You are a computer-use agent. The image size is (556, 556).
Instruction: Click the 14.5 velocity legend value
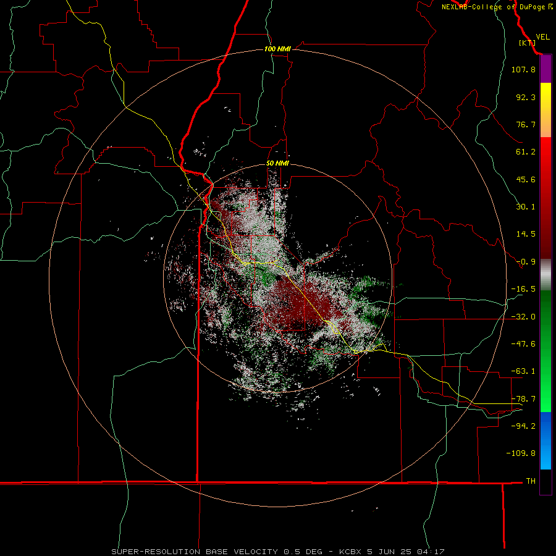coord(526,234)
